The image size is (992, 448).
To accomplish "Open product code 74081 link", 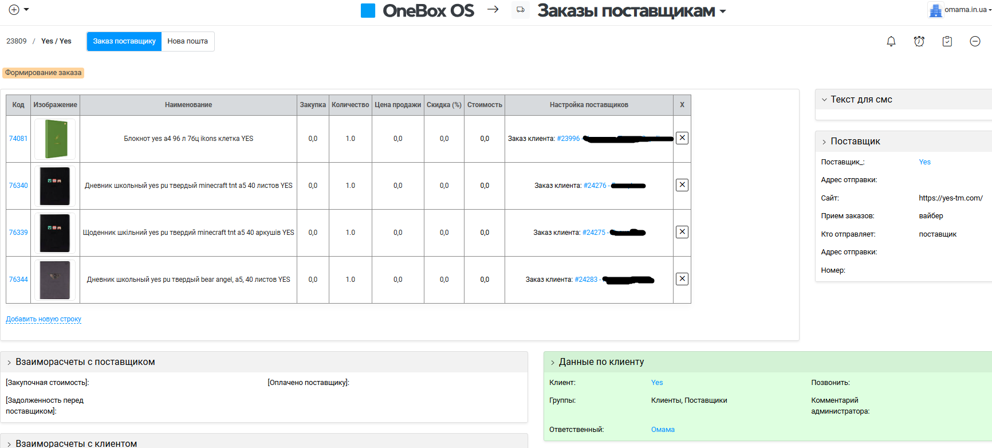I will 18,139.
